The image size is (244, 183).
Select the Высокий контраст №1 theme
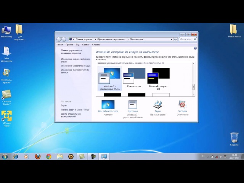tap(158, 76)
